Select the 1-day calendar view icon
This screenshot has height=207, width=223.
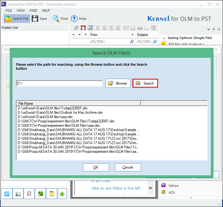pos(97,28)
